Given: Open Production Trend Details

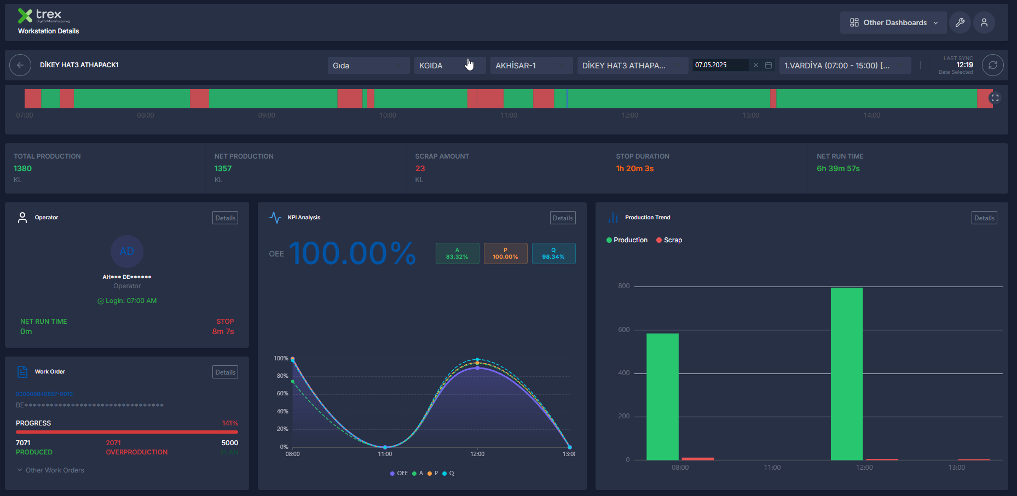Looking at the screenshot, I should pos(984,218).
